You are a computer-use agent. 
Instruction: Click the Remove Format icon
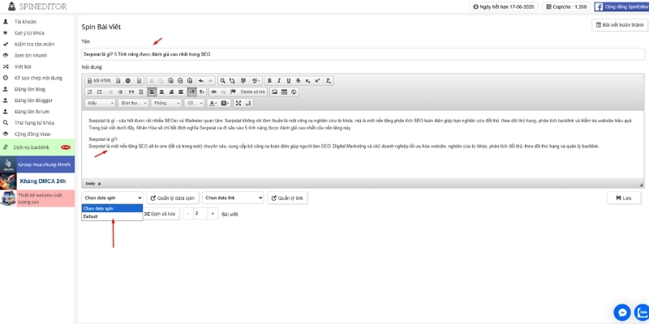(x=329, y=80)
